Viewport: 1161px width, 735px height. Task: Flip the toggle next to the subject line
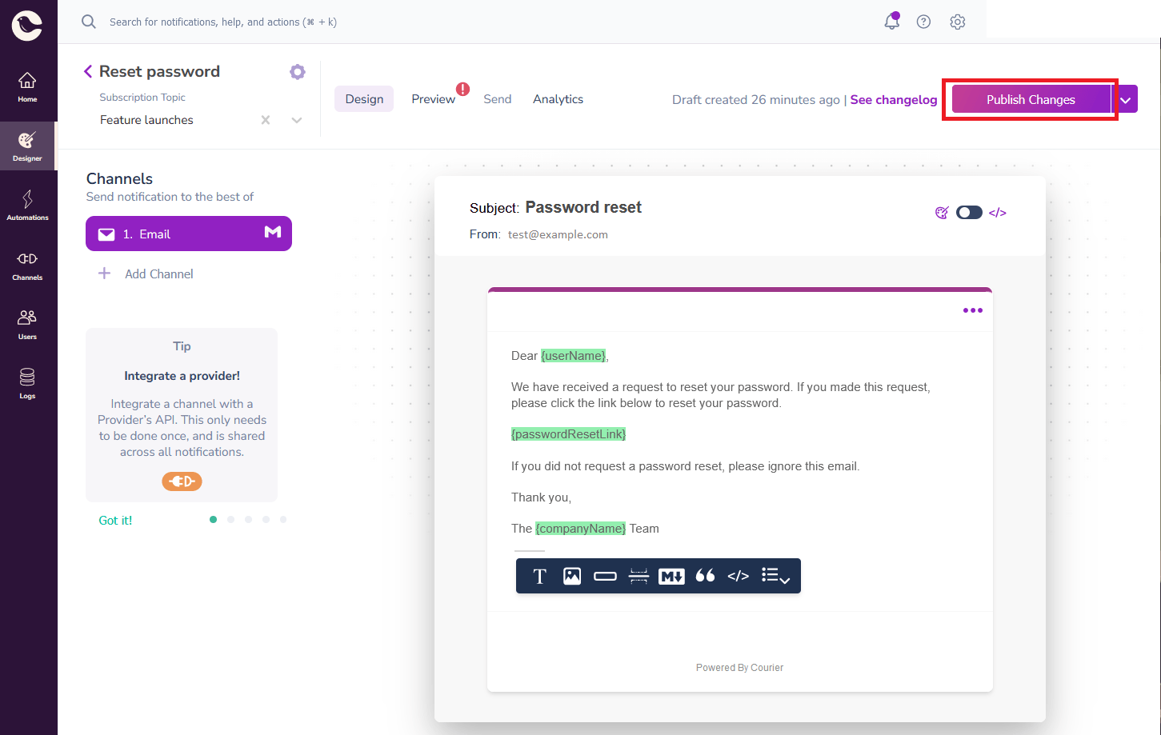point(969,212)
